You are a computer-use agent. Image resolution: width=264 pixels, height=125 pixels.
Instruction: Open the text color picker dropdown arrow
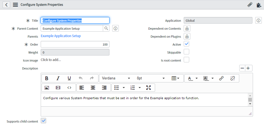click(197, 78)
